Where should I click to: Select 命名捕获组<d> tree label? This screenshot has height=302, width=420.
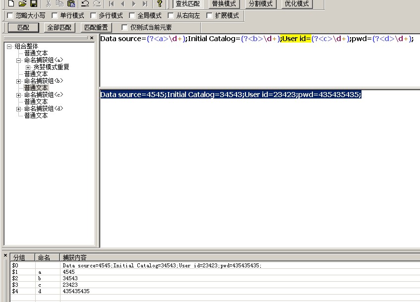[44, 109]
